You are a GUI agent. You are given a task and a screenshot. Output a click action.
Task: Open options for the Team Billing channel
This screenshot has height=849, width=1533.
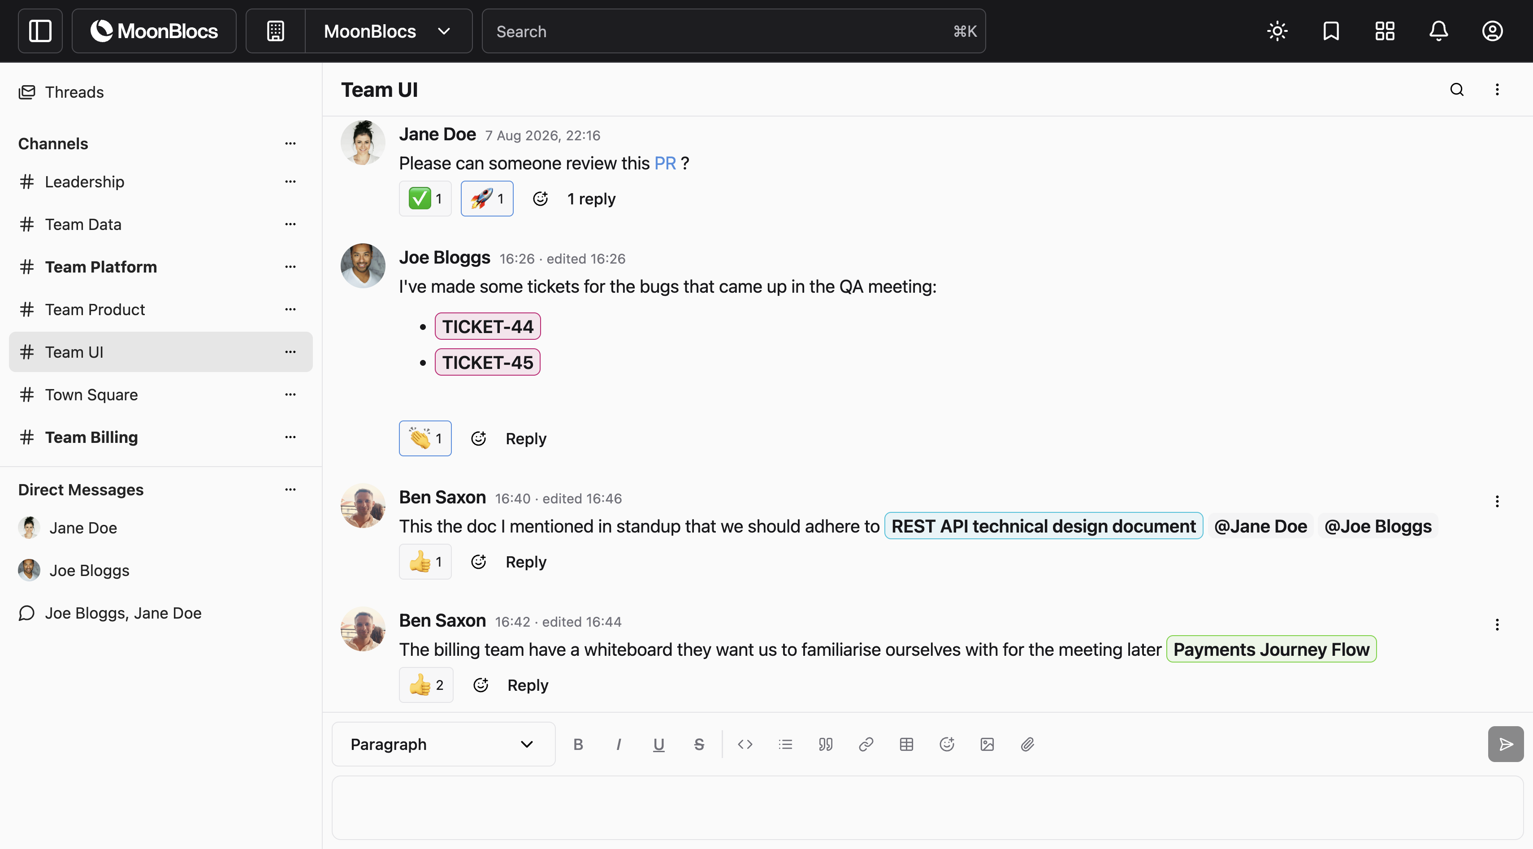290,437
